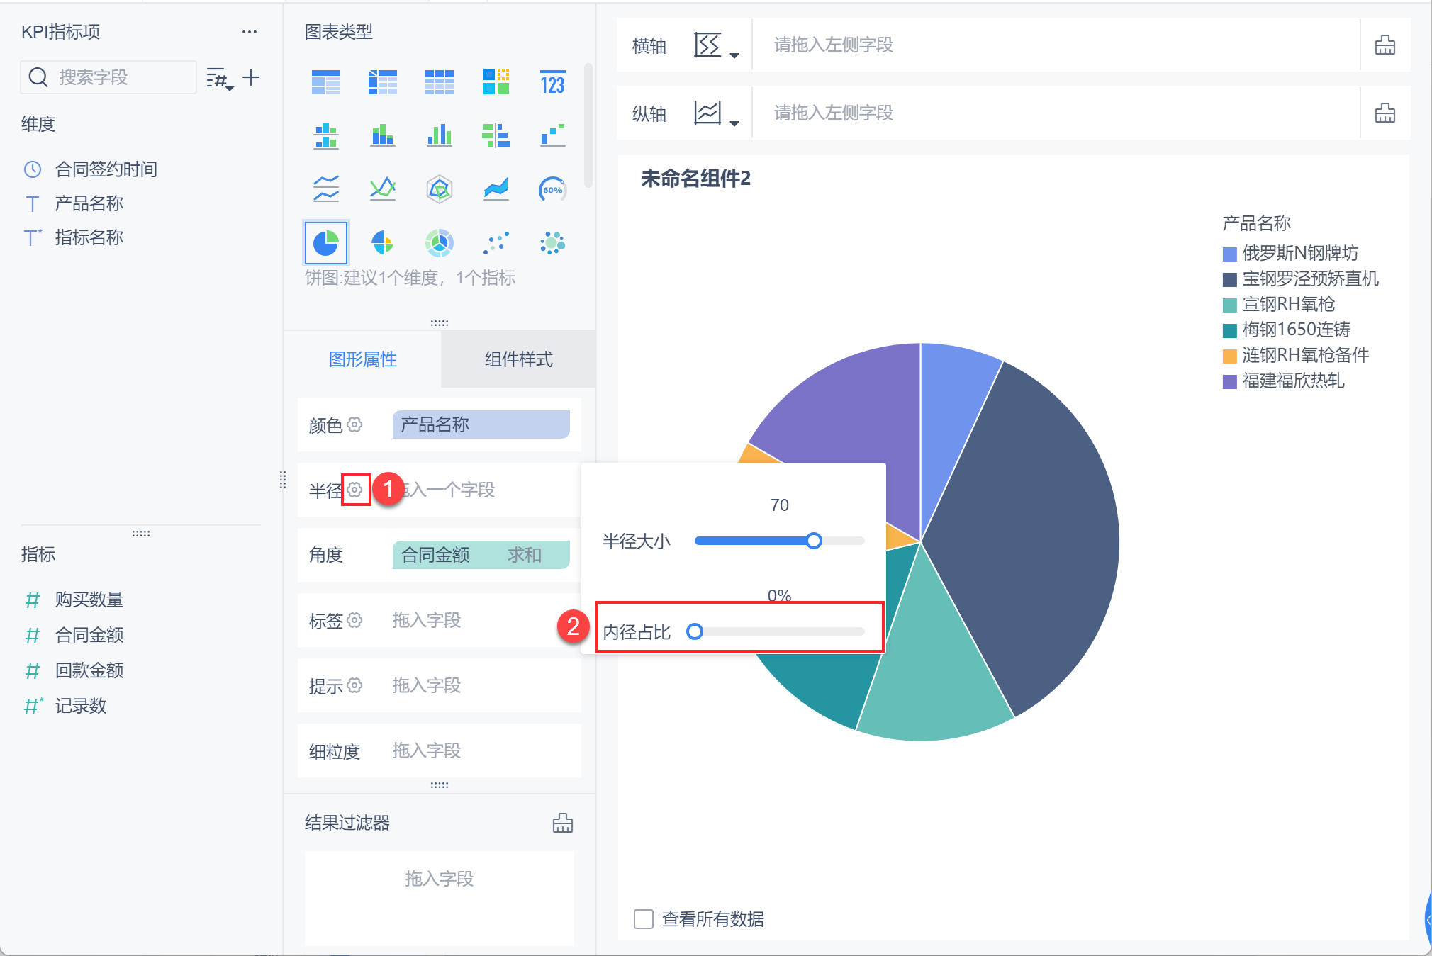1432x956 pixels.
Task: Open the KPI指标项 more options menu
Action: (x=250, y=32)
